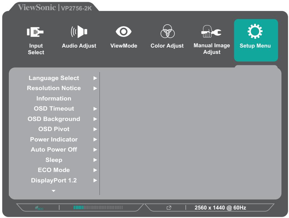Expand ECO Mode arrow

tap(95, 170)
